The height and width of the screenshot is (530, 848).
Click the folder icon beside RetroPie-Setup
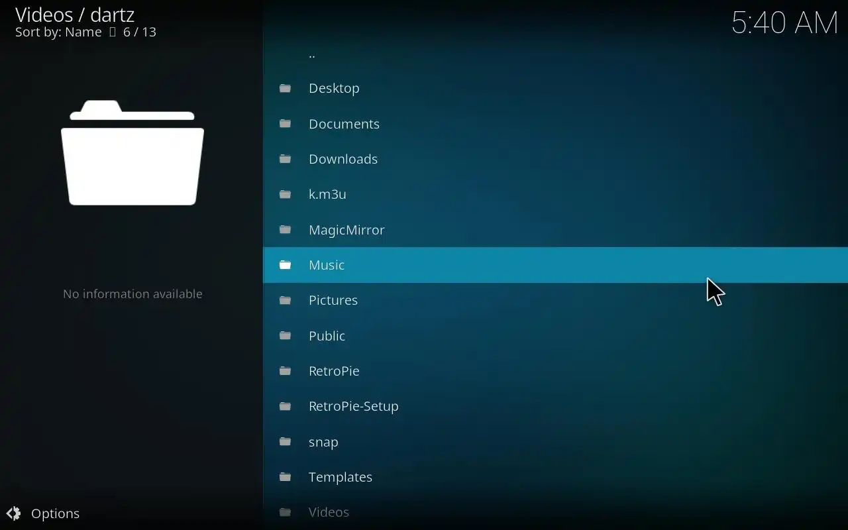click(x=286, y=407)
